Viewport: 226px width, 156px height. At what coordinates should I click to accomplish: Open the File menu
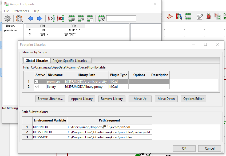(x=6, y=11)
